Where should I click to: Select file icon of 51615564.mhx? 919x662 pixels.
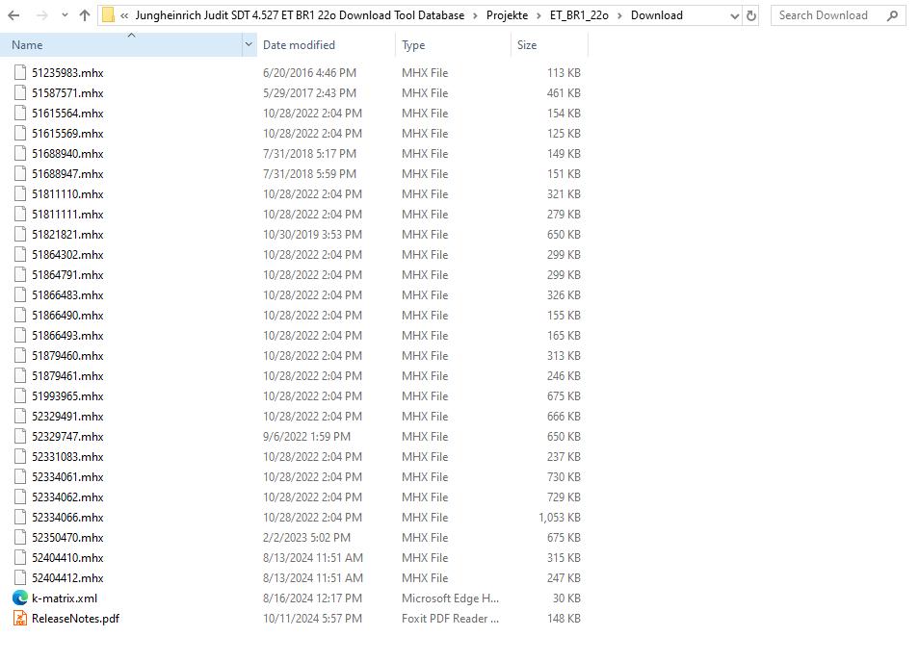[x=20, y=113]
